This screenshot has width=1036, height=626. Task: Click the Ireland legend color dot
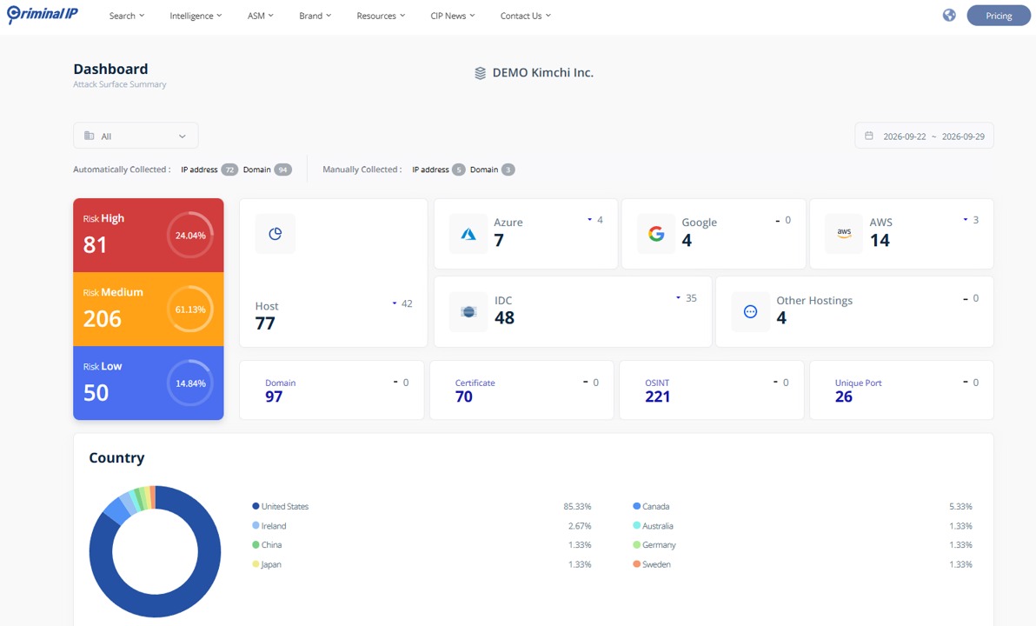pyautogui.click(x=256, y=525)
